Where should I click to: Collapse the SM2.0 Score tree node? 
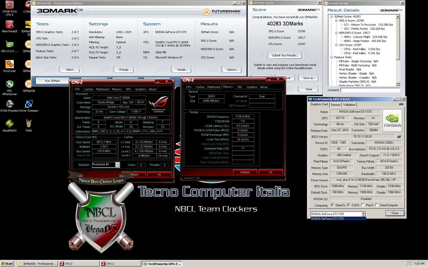tap(336, 21)
